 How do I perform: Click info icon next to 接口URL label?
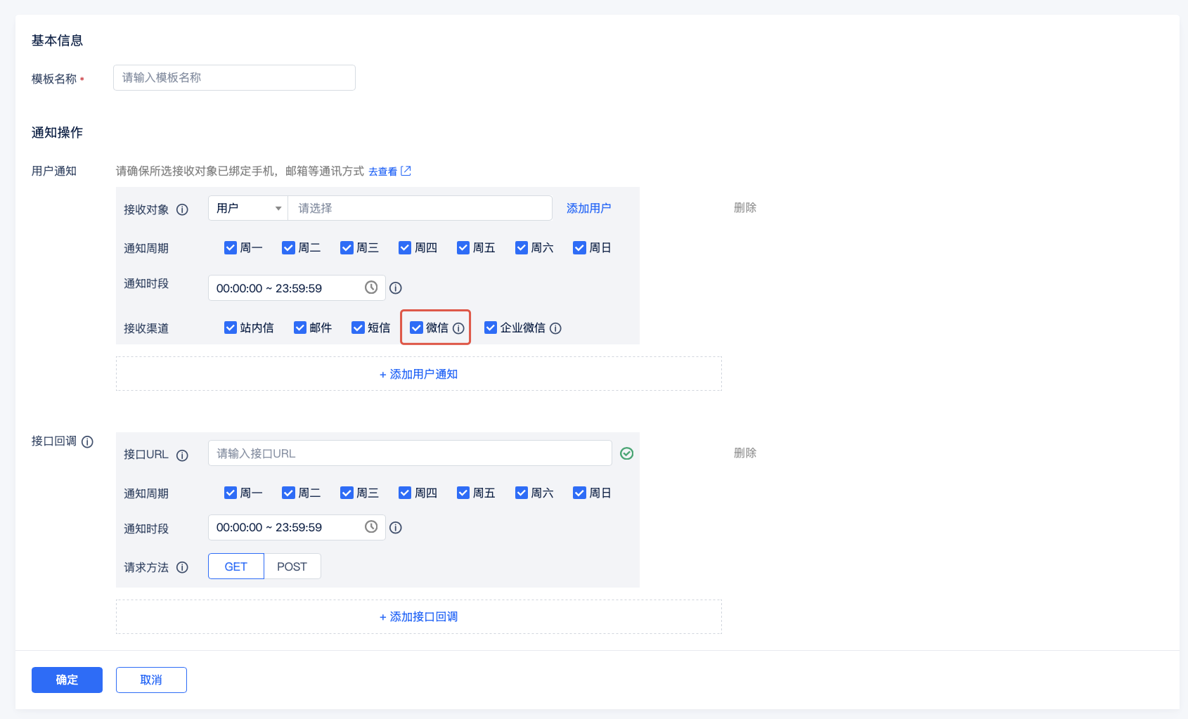click(x=182, y=455)
